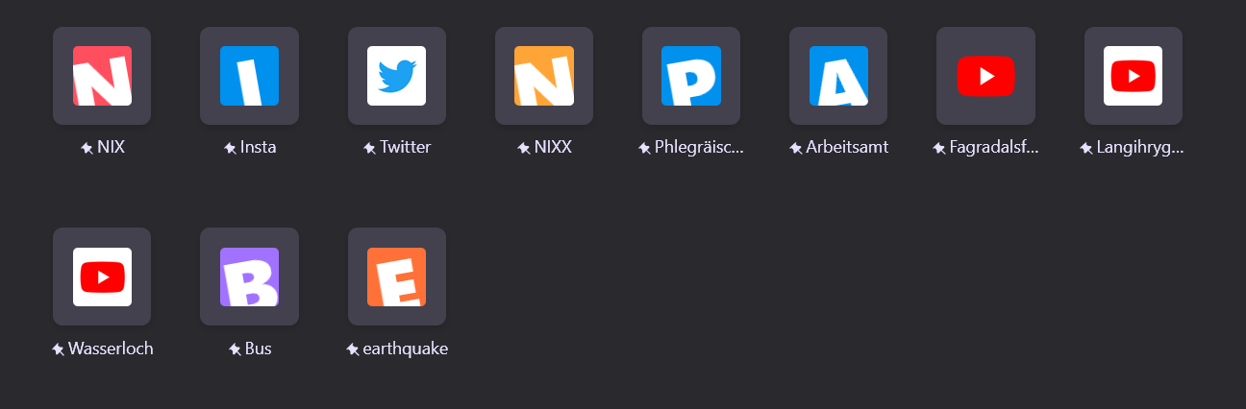Click the Twitter label text
1246x409 pixels.
(406, 148)
